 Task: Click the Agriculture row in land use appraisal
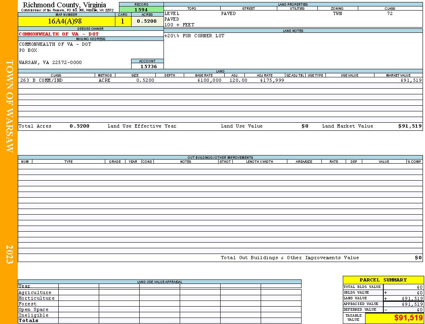(159, 292)
